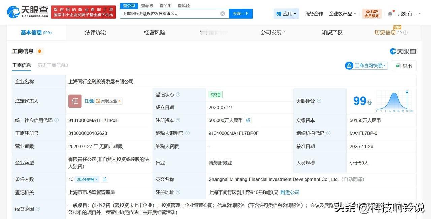Select 核准日期 value 2025-11-26
Image resolution: width=431 pixels, height=219 pixels.
tap(361, 147)
